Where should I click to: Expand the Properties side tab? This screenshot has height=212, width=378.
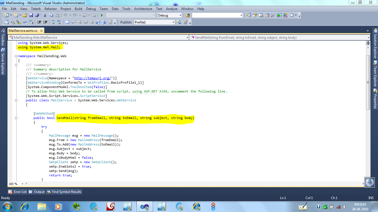point(375,99)
